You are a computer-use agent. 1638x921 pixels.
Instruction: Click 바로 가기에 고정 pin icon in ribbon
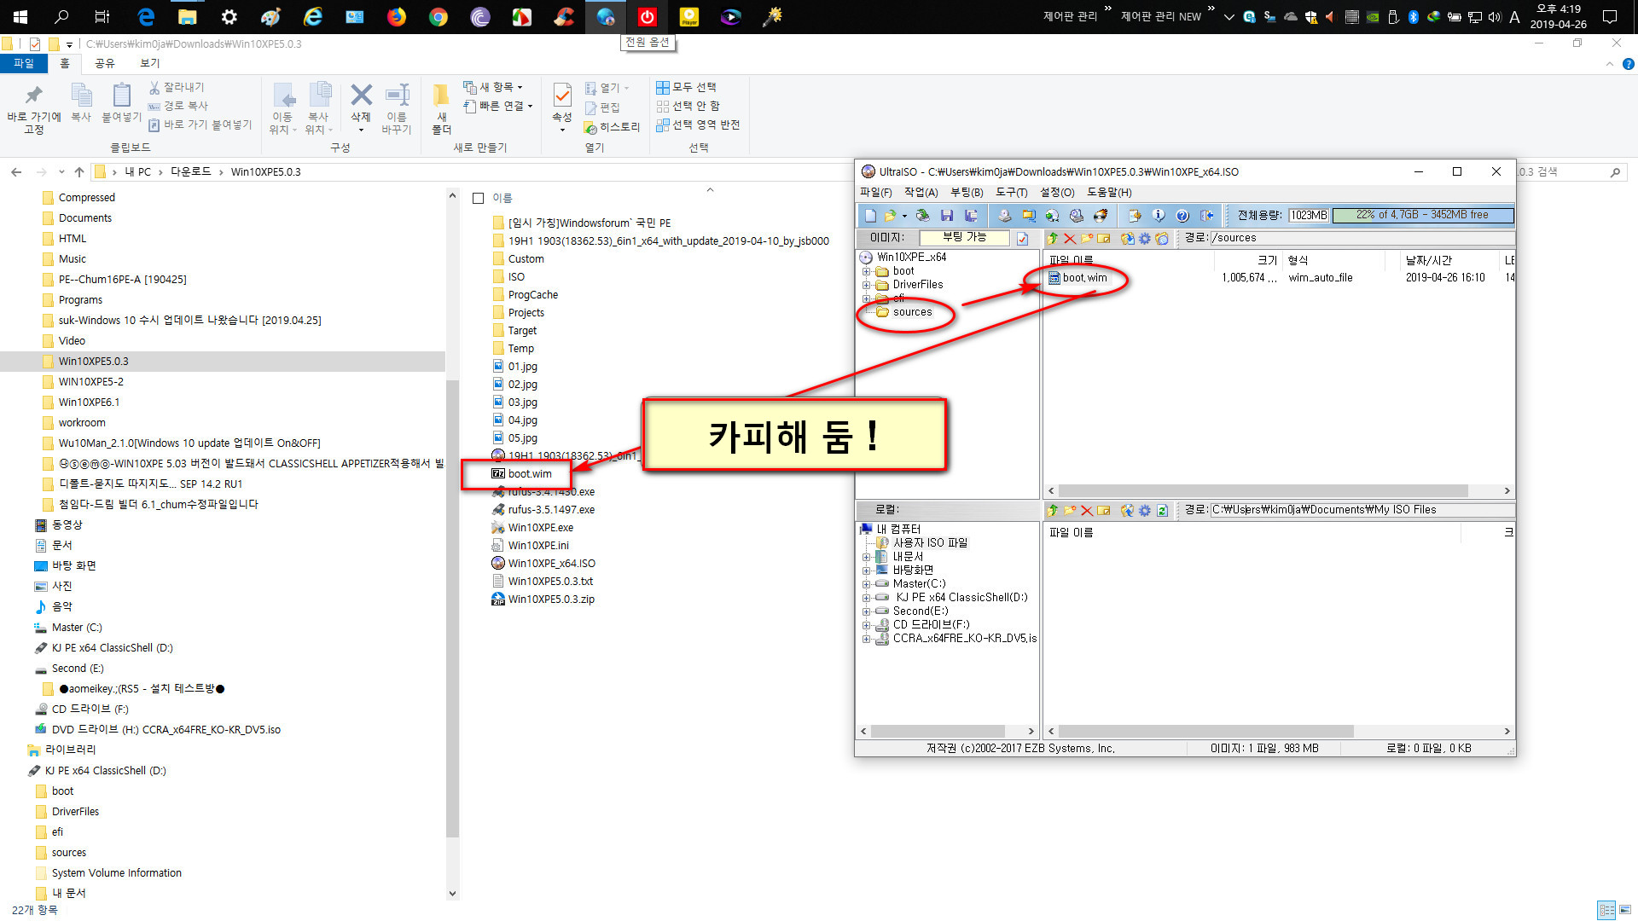pos(33,96)
